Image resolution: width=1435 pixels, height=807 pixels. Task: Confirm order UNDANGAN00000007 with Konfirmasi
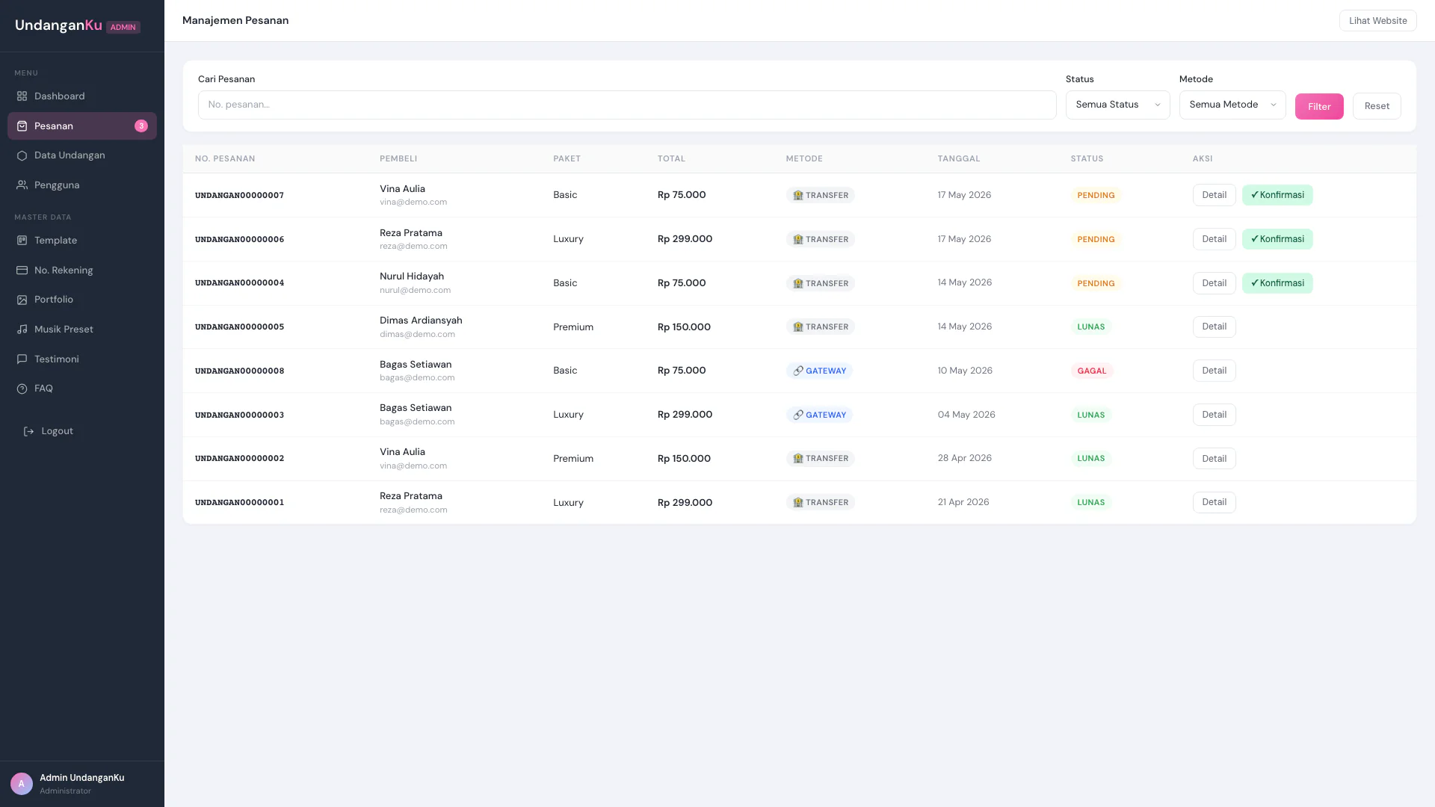tap(1277, 195)
